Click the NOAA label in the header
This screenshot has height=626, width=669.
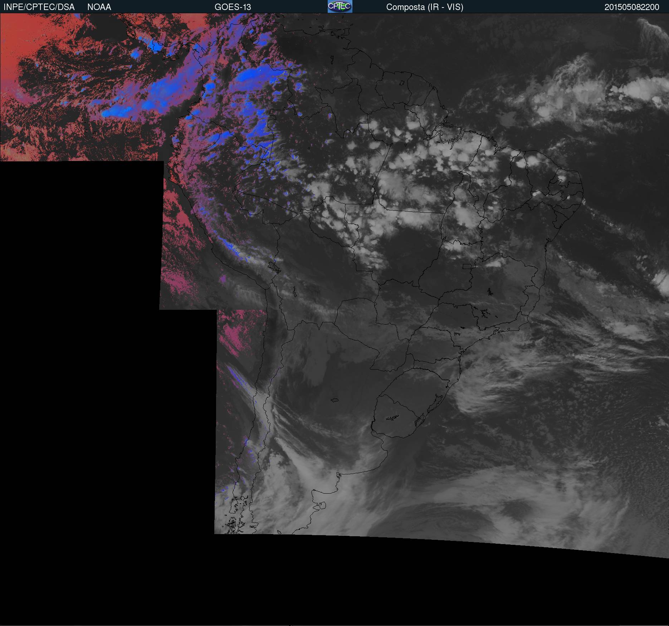coord(99,7)
